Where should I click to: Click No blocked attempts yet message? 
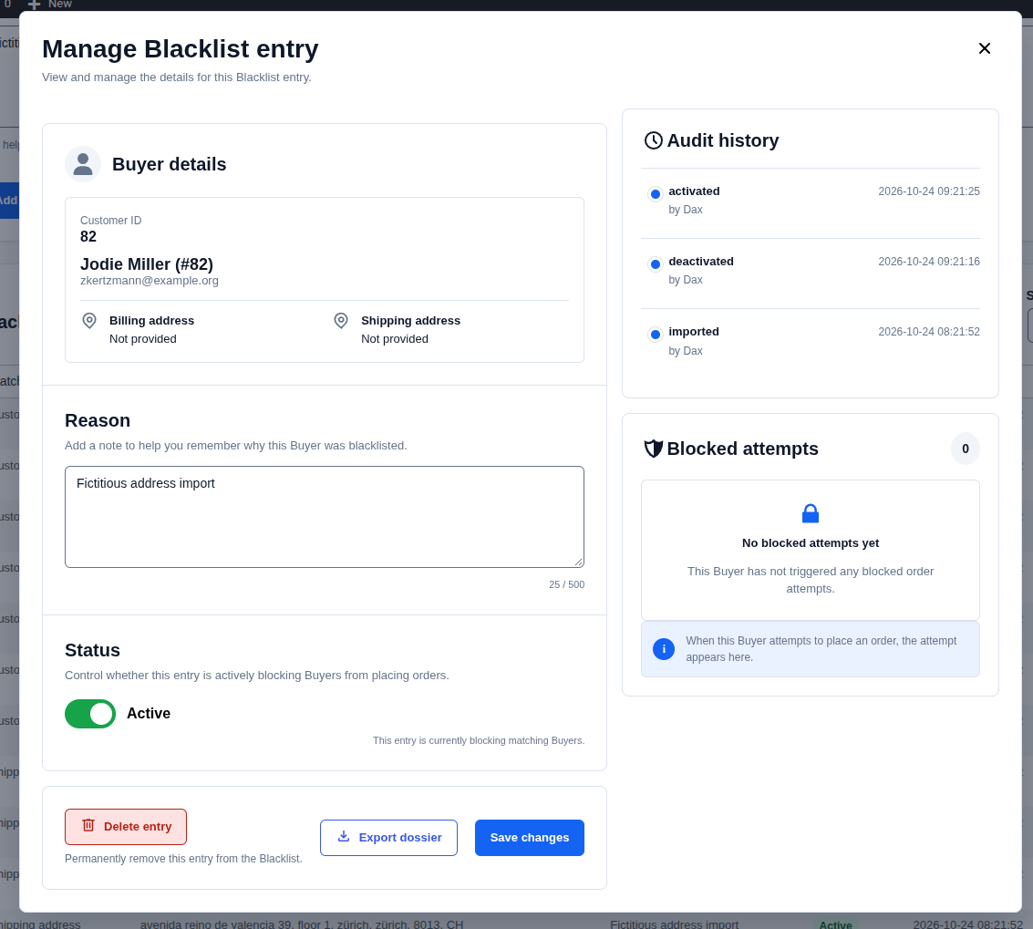(x=811, y=543)
